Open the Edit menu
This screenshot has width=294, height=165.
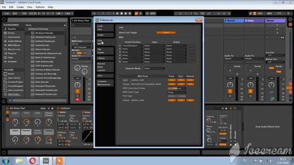[11, 7]
